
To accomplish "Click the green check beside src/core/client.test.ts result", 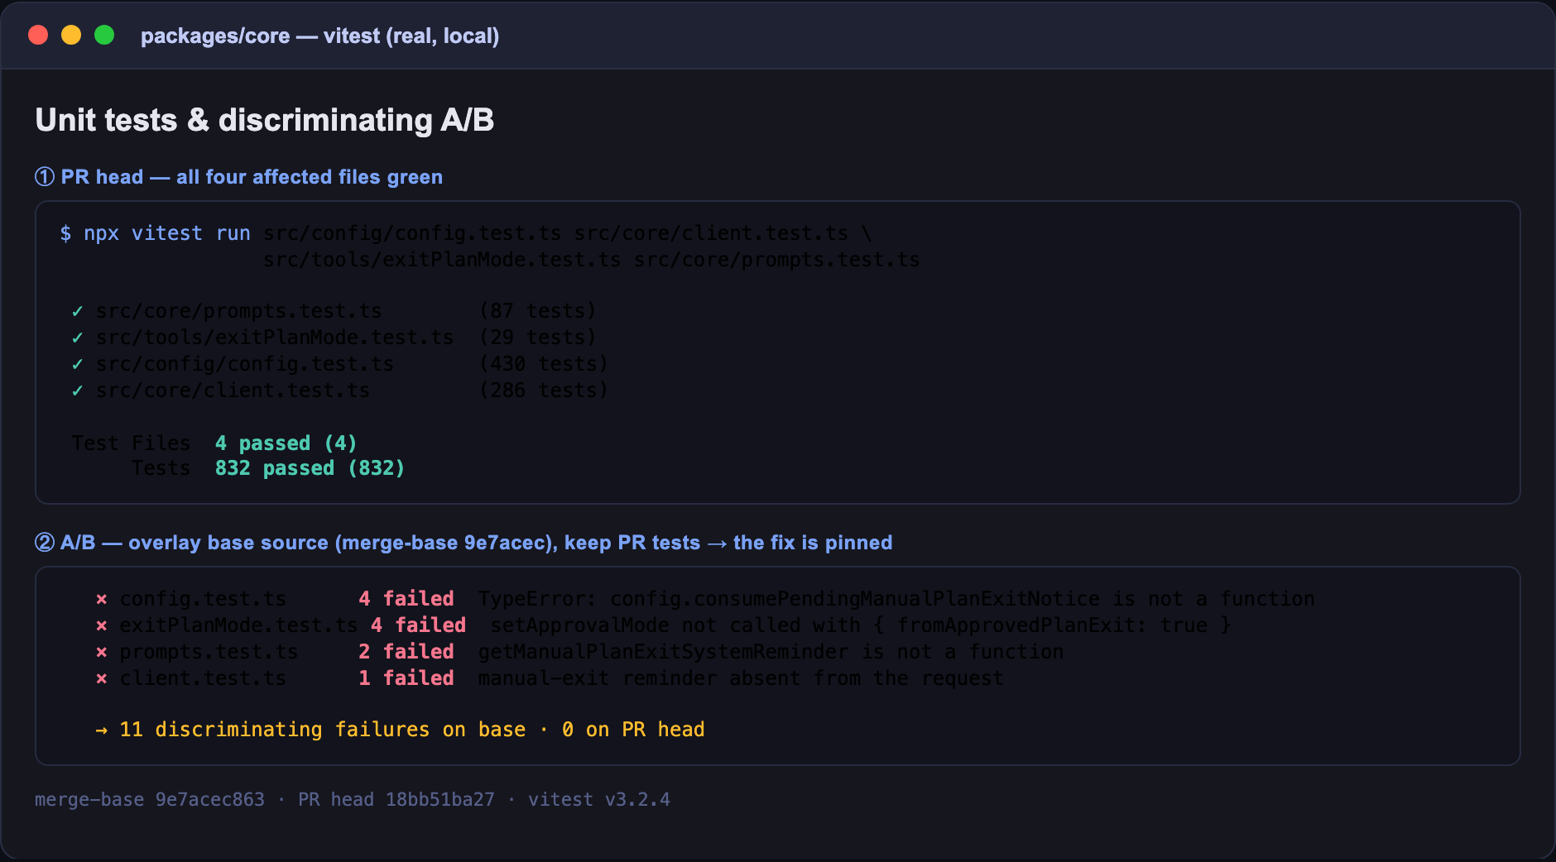I will pyautogui.click(x=77, y=391).
